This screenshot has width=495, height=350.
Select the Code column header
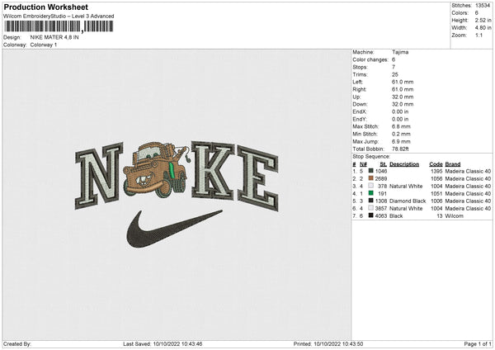436,163
